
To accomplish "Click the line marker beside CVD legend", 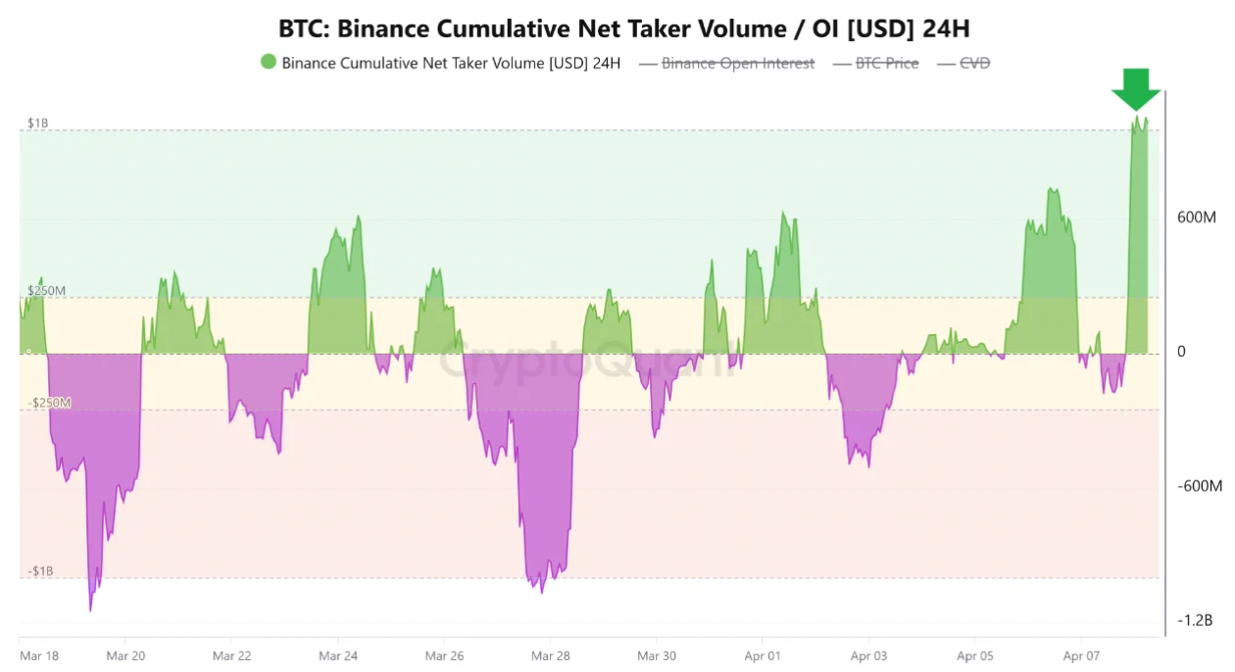I will click(x=946, y=64).
